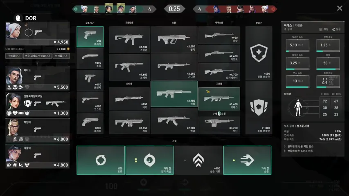Buy the Bucky (버키) shotgun for 850
This screenshot has width=349, height=196.
(129, 99)
